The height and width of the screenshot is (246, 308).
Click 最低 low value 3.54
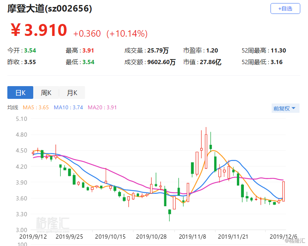[x=88, y=62]
